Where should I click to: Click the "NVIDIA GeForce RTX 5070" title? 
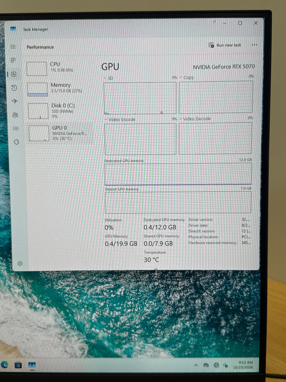pyautogui.click(x=224, y=67)
